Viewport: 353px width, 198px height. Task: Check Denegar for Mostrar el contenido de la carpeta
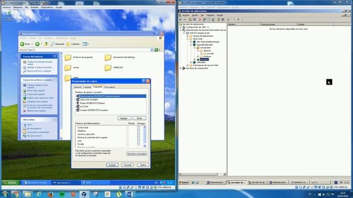coord(138,137)
